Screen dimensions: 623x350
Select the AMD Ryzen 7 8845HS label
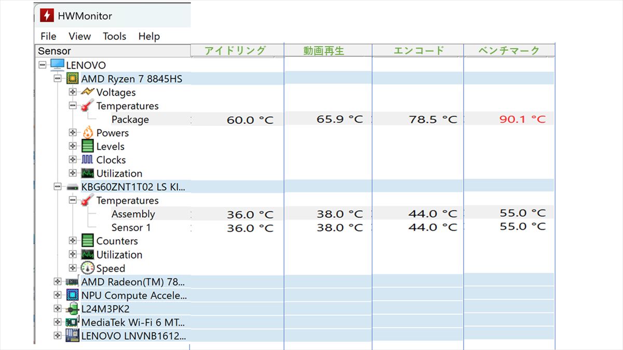point(132,79)
